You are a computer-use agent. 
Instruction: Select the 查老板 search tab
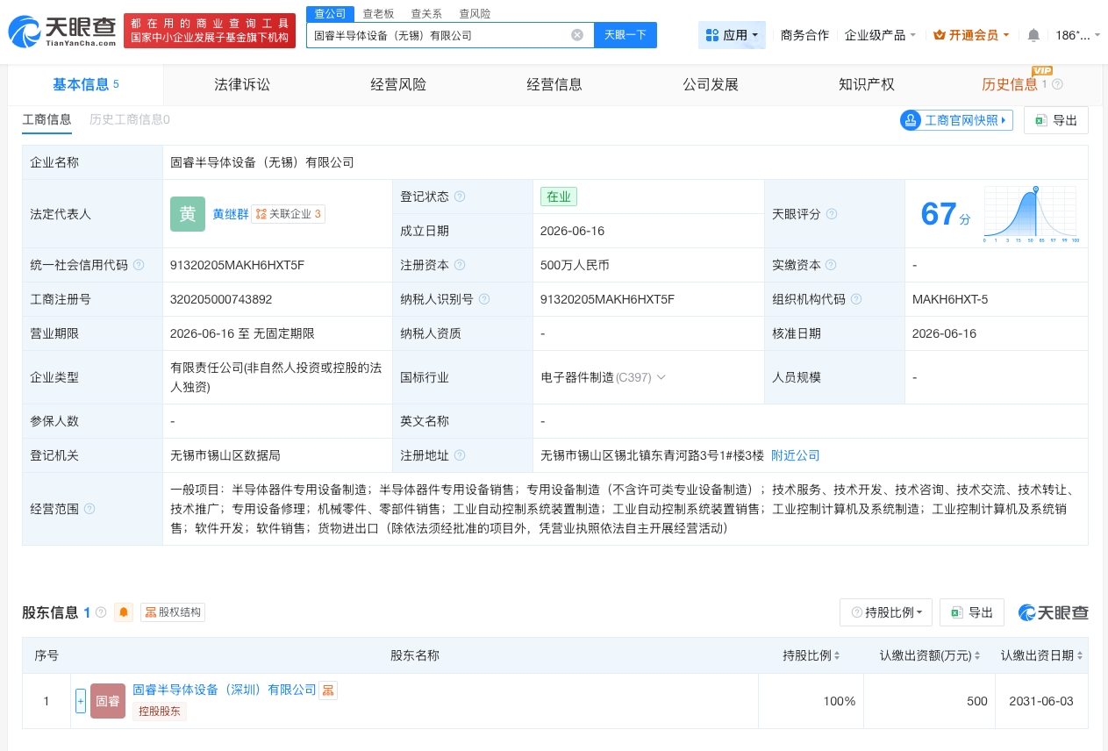click(378, 14)
